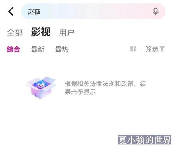Click the 果未予显示 message line
The height and width of the screenshot is (147, 172).
tap(80, 92)
